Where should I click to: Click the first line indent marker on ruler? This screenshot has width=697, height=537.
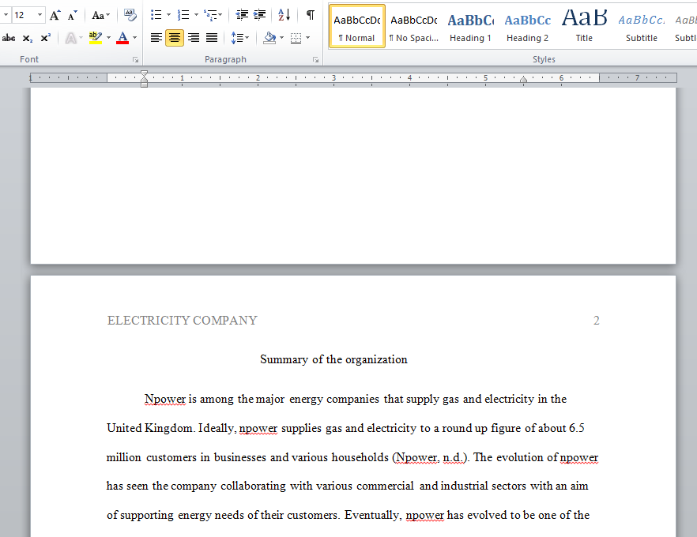[x=144, y=73]
